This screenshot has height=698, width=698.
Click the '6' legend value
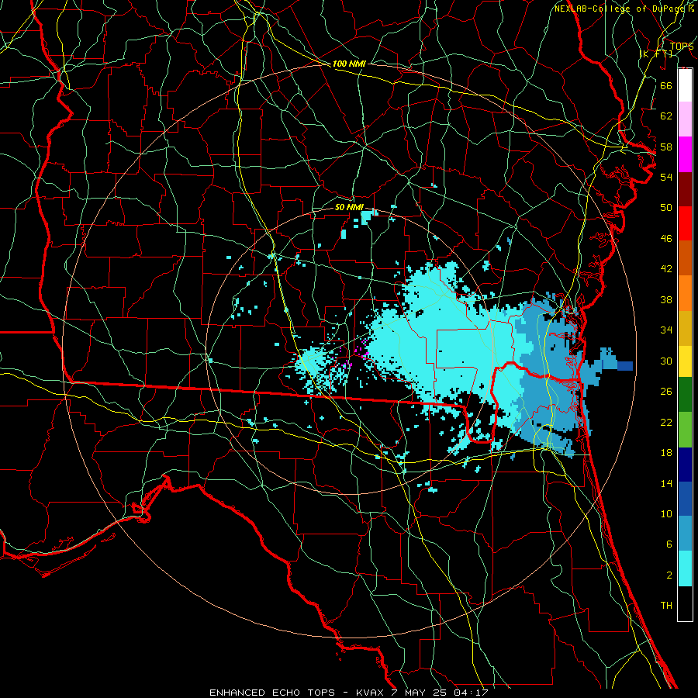[x=669, y=544]
